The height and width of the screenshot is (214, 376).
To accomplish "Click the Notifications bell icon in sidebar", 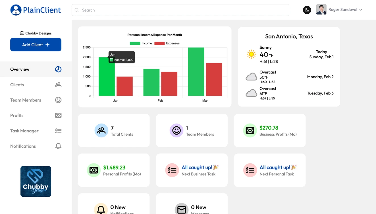I will coord(58,146).
